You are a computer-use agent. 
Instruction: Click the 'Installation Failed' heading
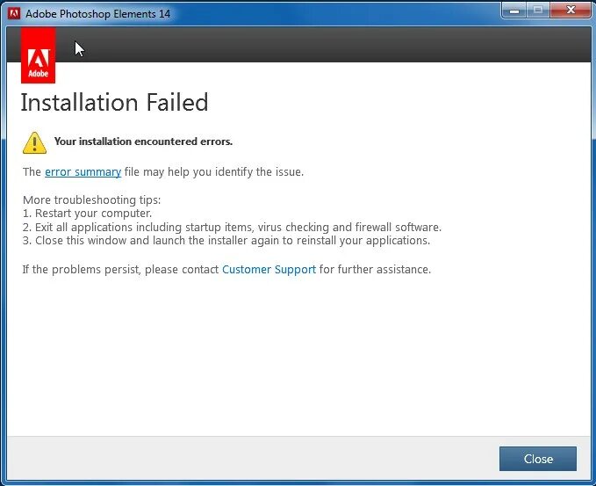[x=114, y=102]
